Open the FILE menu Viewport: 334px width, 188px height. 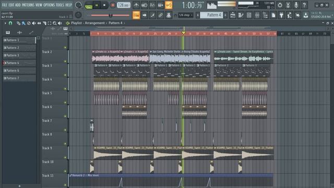point(5,5)
